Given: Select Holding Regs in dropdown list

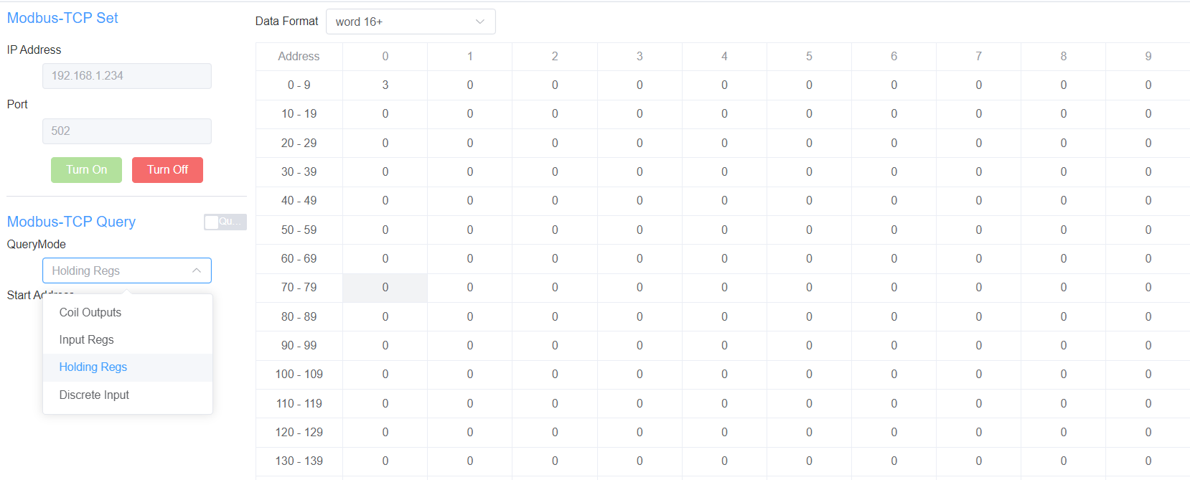Looking at the screenshot, I should (93, 367).
